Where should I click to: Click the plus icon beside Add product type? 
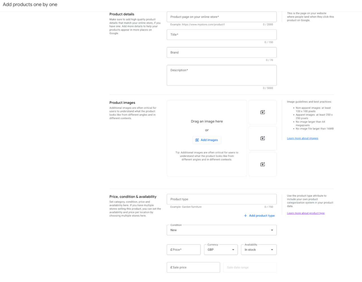point(245,216)
